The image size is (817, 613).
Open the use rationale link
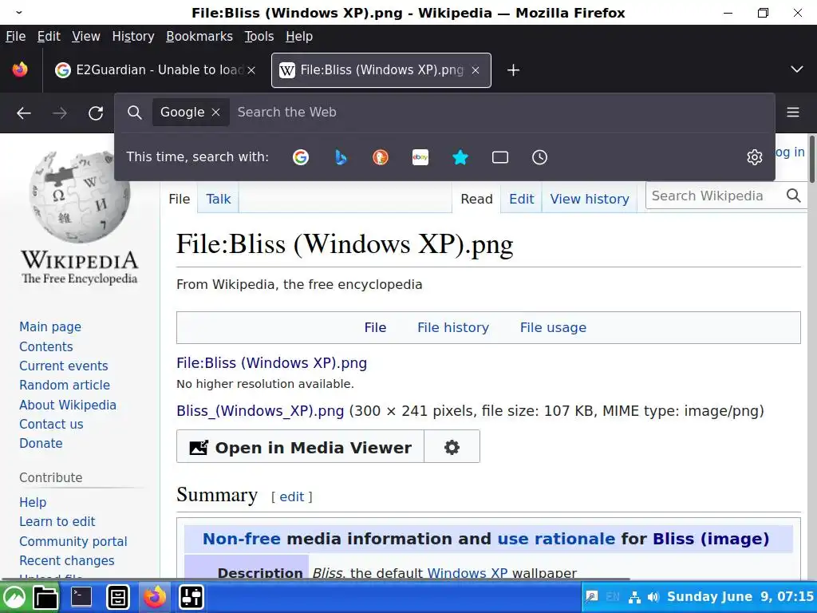click(556, 539)
